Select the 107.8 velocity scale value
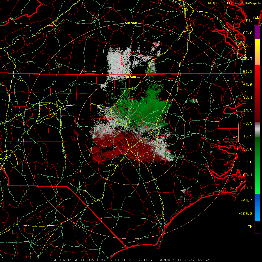This screenshot has width=262, height=262. [x=247, y=33]
